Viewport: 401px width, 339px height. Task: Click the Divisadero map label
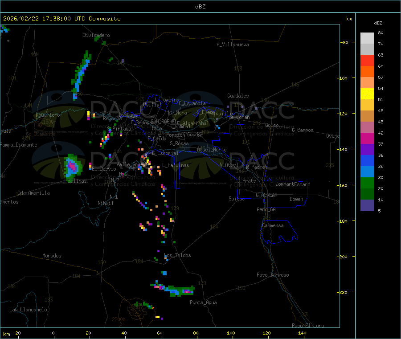pos(96,35)
